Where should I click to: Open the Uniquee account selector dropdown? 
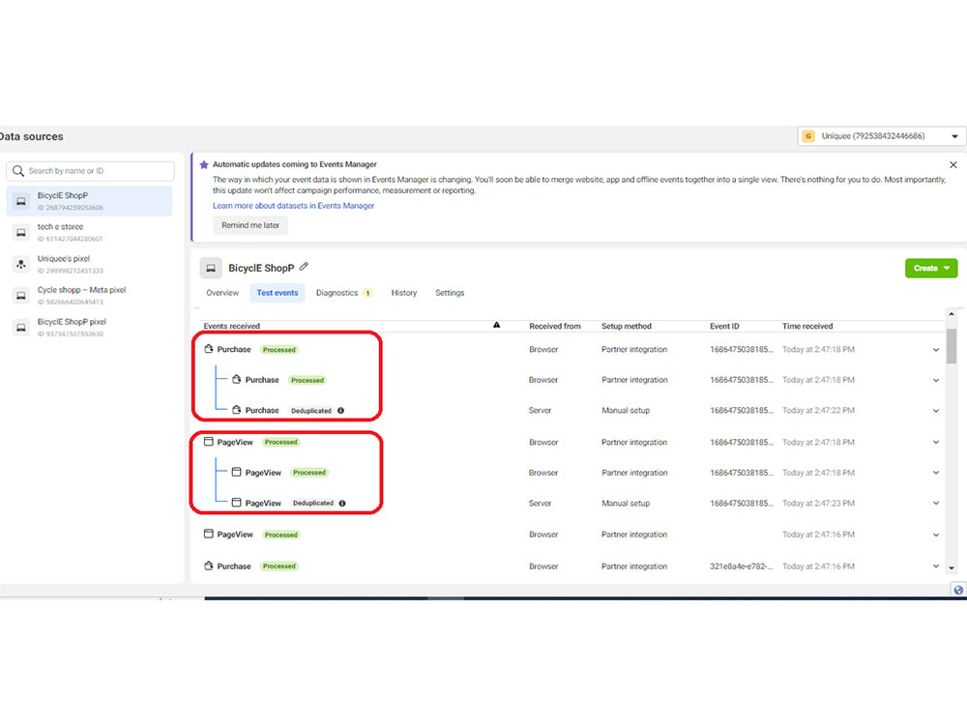coord(953,136)
